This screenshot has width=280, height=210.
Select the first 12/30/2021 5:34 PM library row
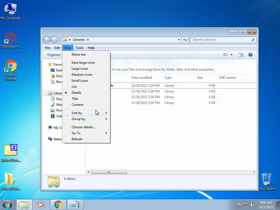171,86
